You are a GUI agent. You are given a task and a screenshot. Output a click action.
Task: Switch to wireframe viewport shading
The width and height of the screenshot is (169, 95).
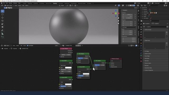(x=129, y=5)
